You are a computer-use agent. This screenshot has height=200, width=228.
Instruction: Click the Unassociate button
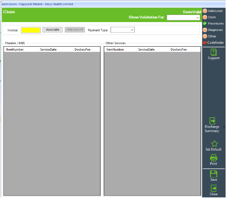[75, 30]
